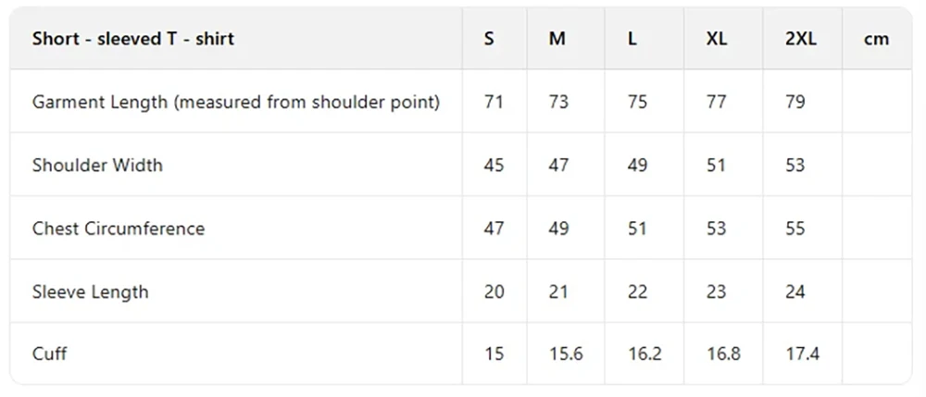
Task: Click the Sleeve Length row label
Action: (x=90, y=292)
